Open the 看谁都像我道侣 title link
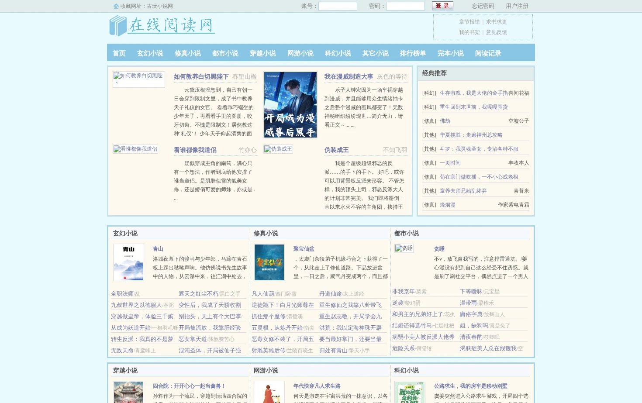The width and height of the screenshot is (642, 403). pos(195,150)
